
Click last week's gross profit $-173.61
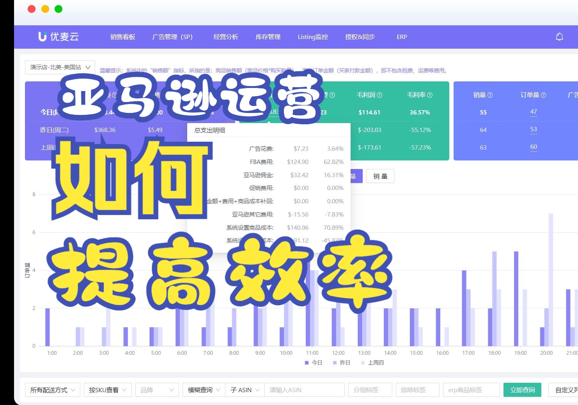369,148
